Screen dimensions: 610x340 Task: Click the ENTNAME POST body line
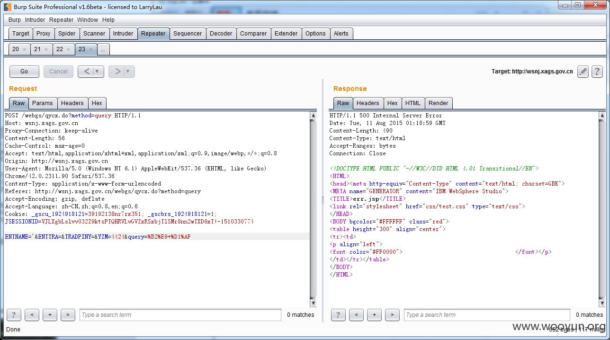[98, 237]
